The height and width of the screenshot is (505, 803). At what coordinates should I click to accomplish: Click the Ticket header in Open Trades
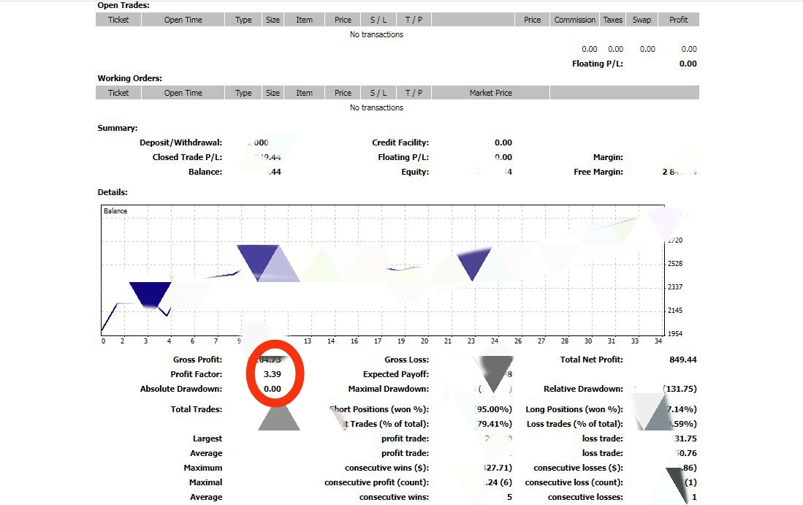pos(118,20)
